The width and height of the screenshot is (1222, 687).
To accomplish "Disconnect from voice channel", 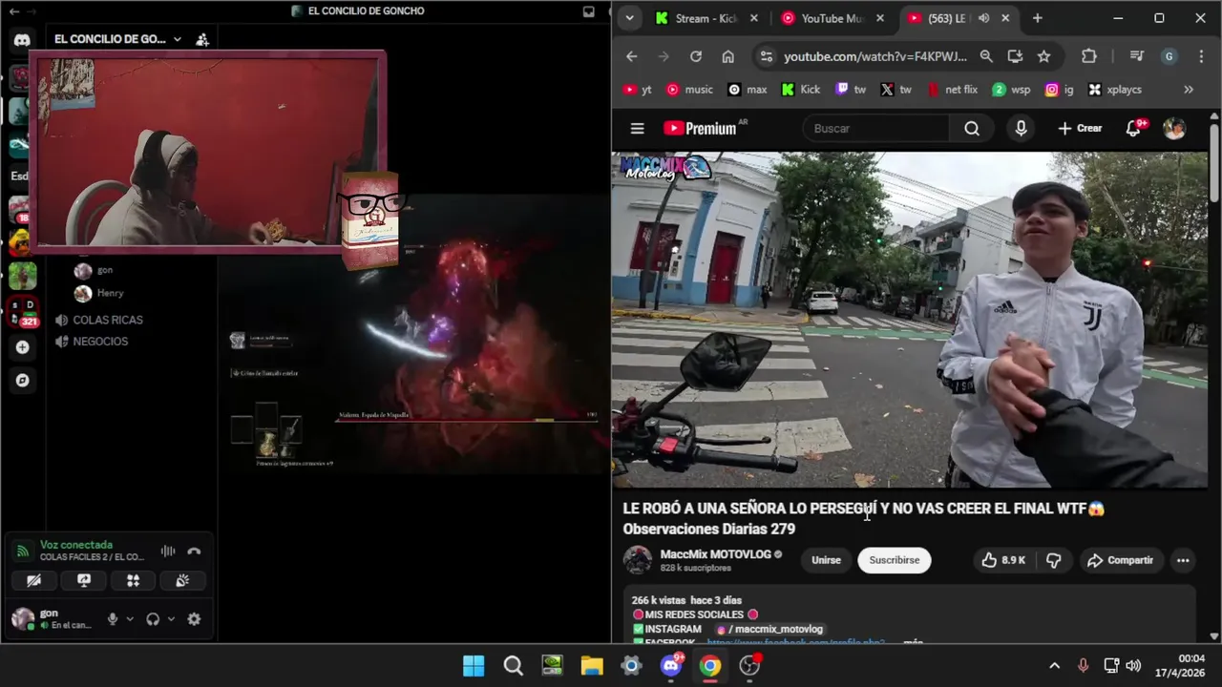I will point(194,551).
